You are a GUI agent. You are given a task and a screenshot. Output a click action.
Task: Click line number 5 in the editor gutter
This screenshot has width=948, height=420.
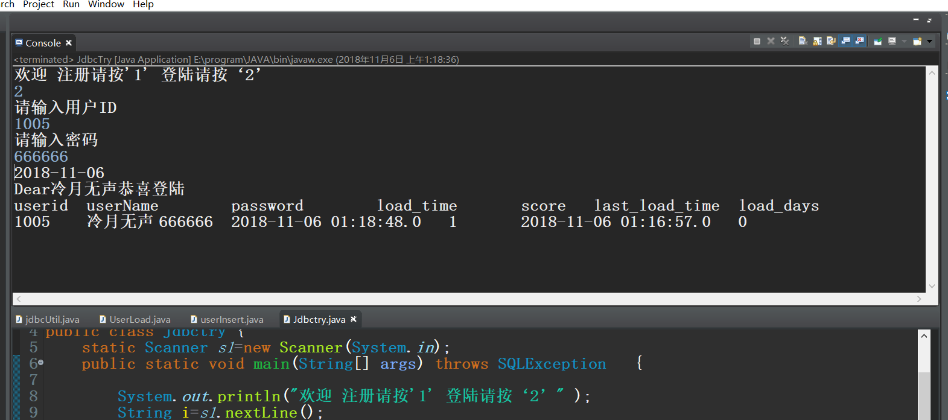click(33, 347)
